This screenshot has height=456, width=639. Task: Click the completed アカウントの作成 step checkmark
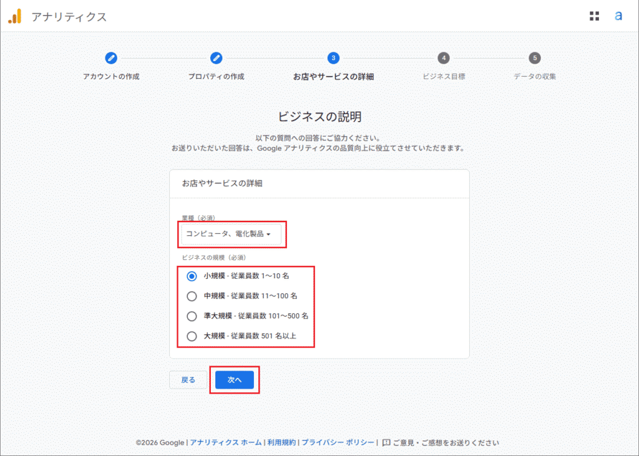pos(111,57)
